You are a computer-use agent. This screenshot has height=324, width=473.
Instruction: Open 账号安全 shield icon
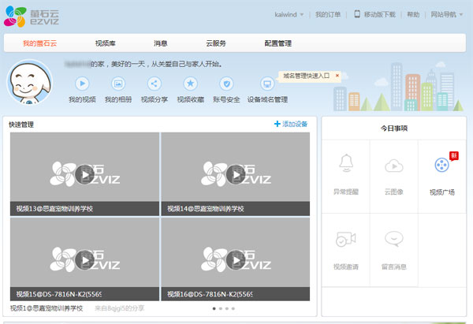226,83
